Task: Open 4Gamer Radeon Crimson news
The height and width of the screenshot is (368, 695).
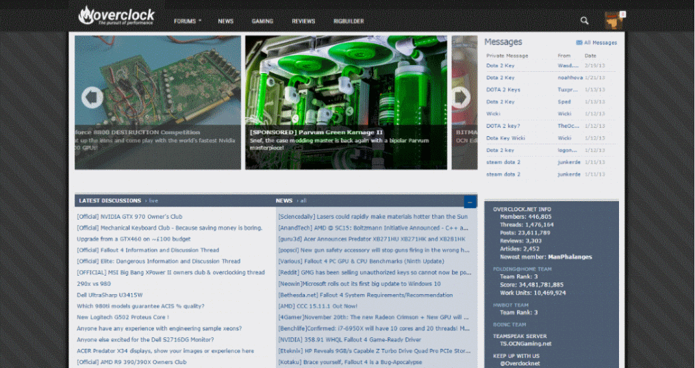Action: pos(373,317)
